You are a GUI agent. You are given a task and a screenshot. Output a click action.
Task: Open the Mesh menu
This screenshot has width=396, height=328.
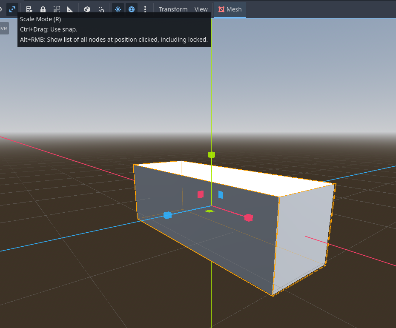click(x=230, y=9)
